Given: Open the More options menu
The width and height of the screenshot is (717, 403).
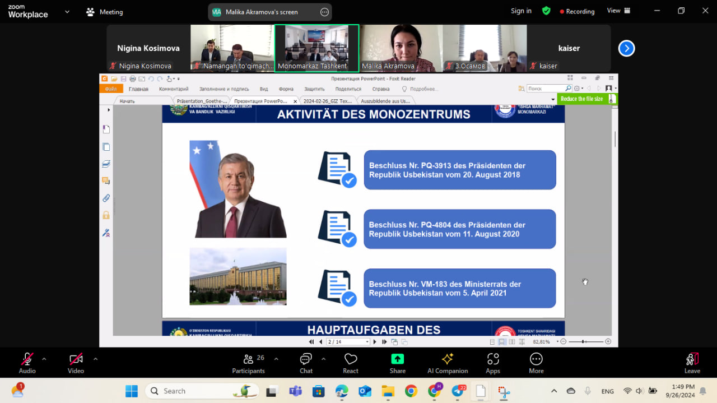Looking at the screenshot, I should pyautogui.click(x=536, y=363).
